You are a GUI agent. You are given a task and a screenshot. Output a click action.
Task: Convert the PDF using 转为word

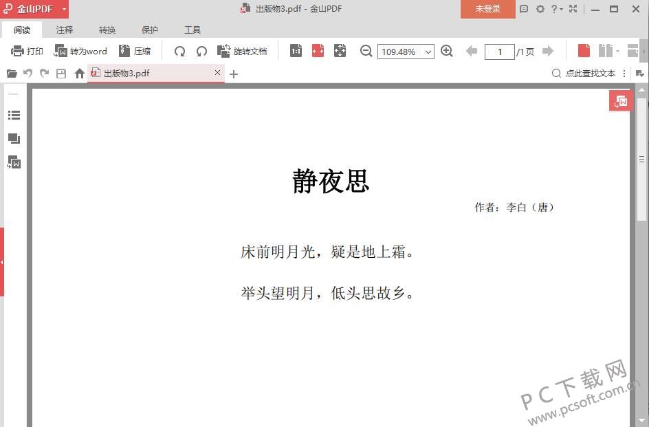coord(80,51)
